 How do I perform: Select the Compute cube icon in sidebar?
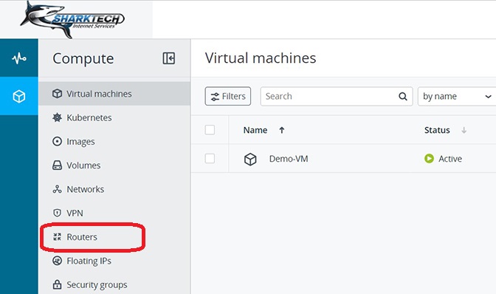[x=19, y=96]
